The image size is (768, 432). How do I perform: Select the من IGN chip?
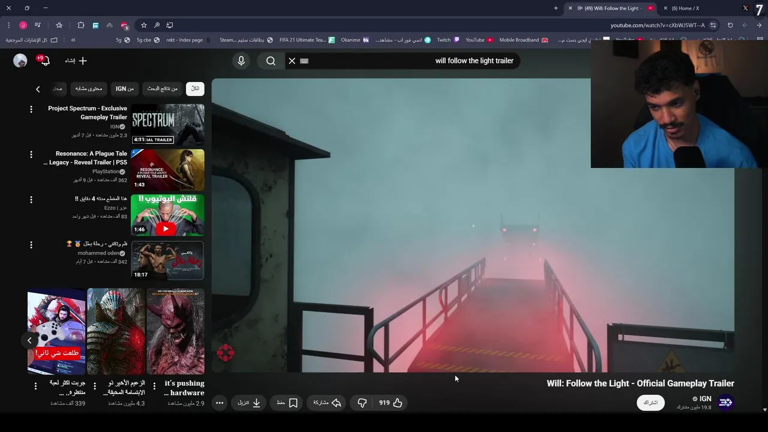pyautogui.click(x=125, y=89)
